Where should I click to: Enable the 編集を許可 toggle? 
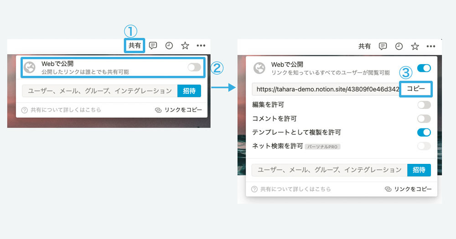424,105
